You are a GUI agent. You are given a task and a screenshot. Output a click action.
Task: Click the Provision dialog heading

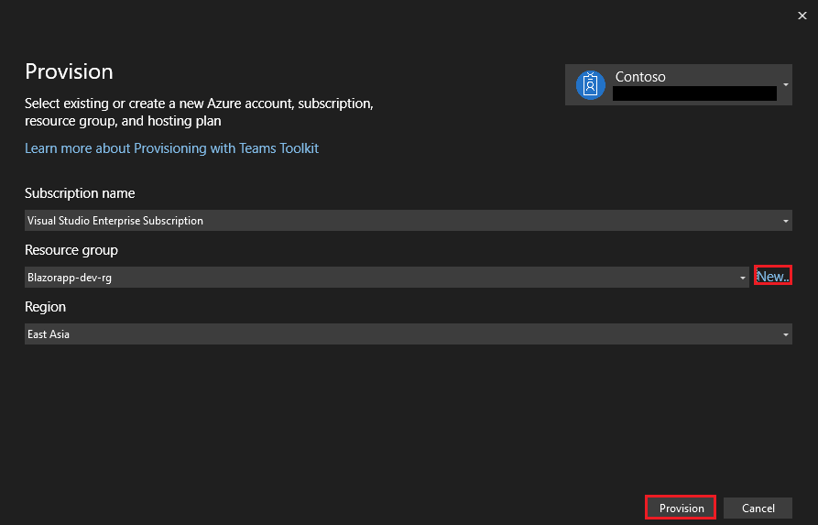[x=69, y=71]
